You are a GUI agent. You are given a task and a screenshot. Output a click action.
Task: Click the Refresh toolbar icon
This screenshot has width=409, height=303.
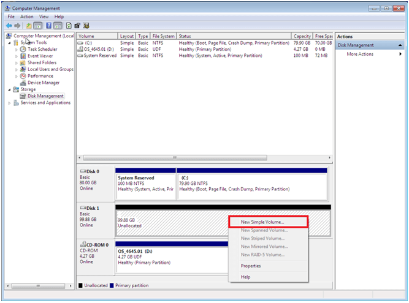pyautogui.click(x=69, y=26)
